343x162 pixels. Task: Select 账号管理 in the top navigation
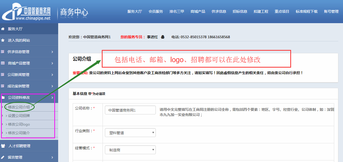pyautogui.click(x=331, y=11)
